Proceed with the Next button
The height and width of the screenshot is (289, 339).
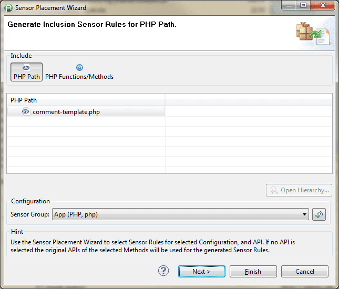(201, 271)
